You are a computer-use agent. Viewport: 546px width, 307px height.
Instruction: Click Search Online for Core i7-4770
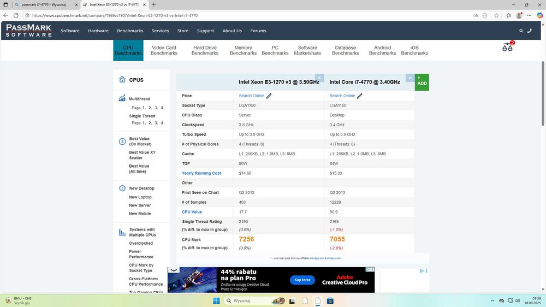pos(342,96)
